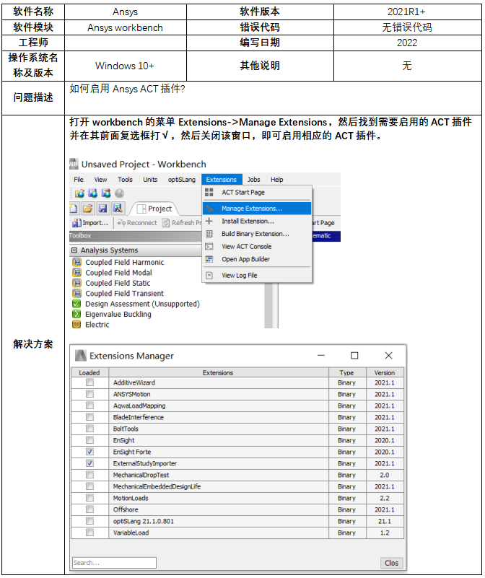Uncheck the EnSight Forte extension
The image size is (485, 578).
click(x=89, y=452)
